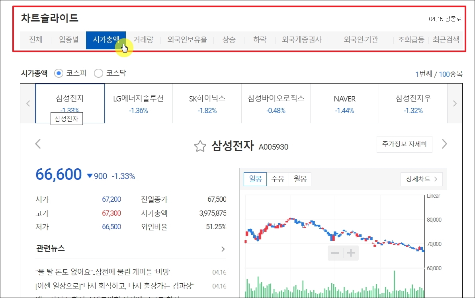Image resolution: width=475 pixels, height=298 pixels.
Task: Click the Linear scale label
Action: pyautogui.click(x=433, y=196)
